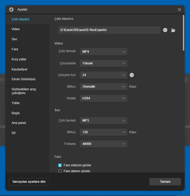The image size is (190, 196).
Task: Enable the Fare alanını göster checkbox
Action: (60, 171)
